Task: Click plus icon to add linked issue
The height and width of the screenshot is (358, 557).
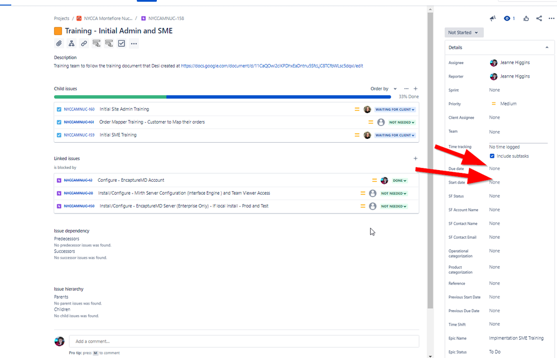Action: [416, 158]
